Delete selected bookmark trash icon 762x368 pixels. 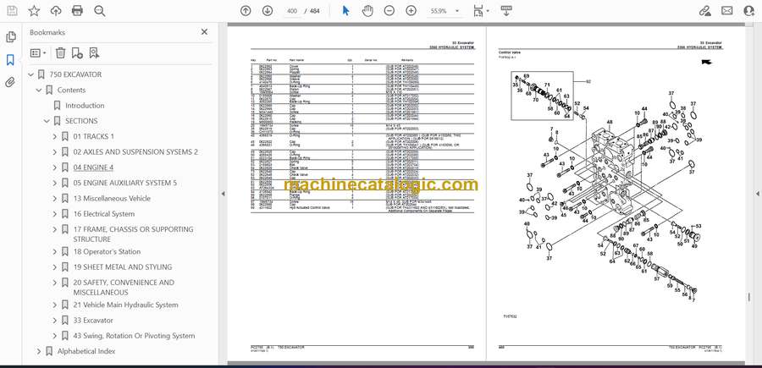point(60,53)
